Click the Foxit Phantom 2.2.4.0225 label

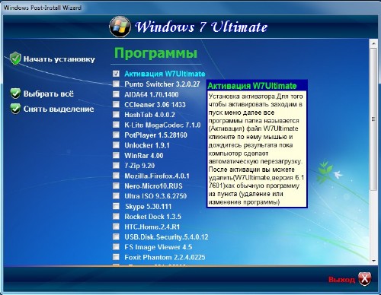165,257
